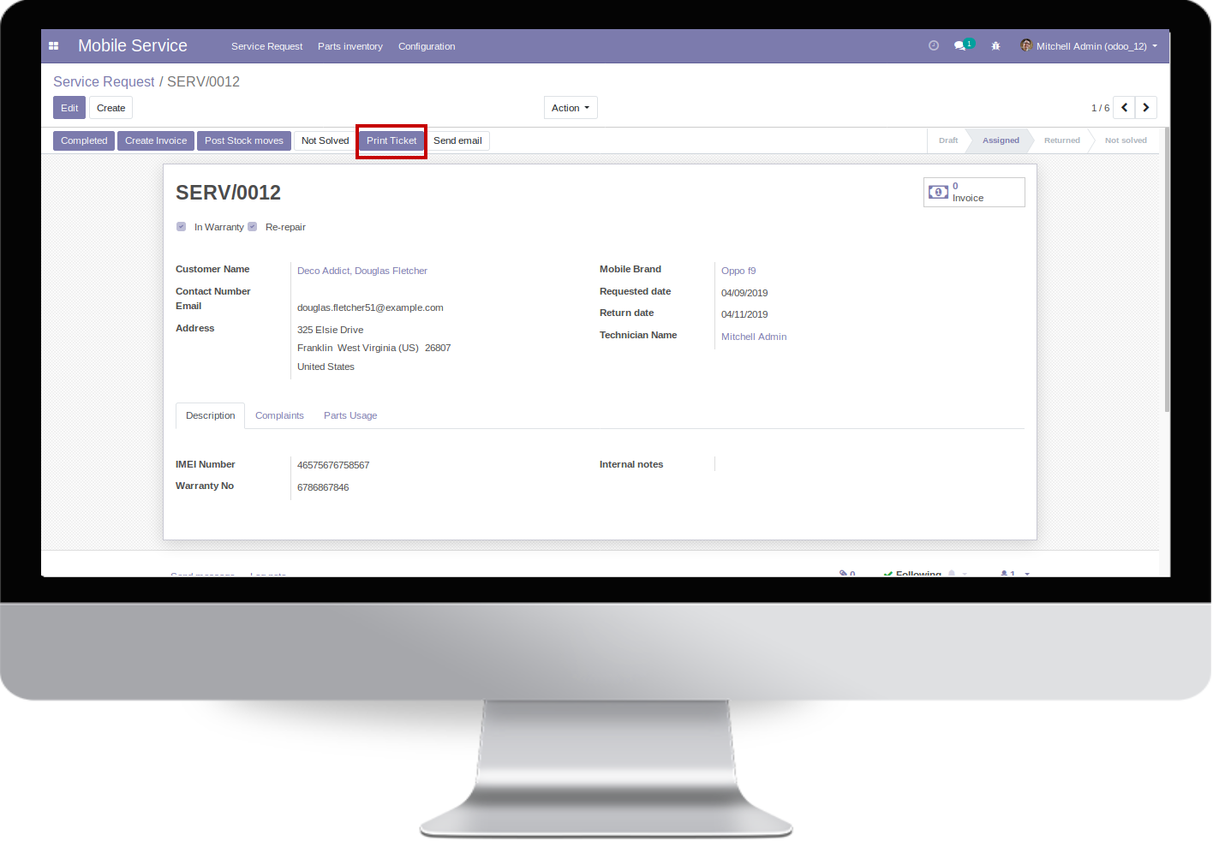Open the Parts inventory menu
The image size is (1213, 841).
click(350, 46)
